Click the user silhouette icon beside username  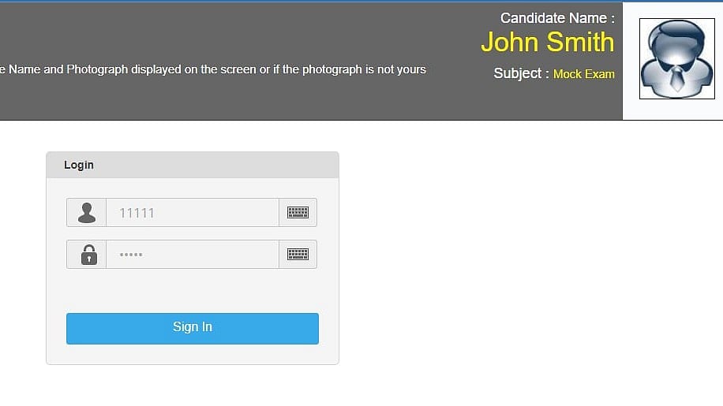tap(87, 213)
